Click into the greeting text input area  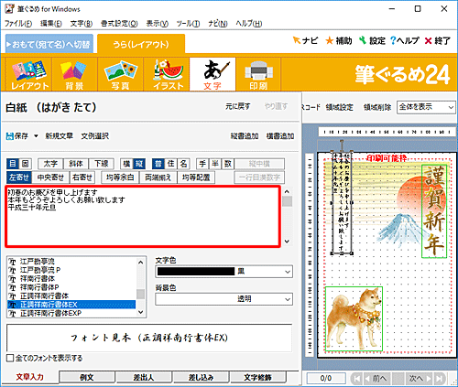143,216
